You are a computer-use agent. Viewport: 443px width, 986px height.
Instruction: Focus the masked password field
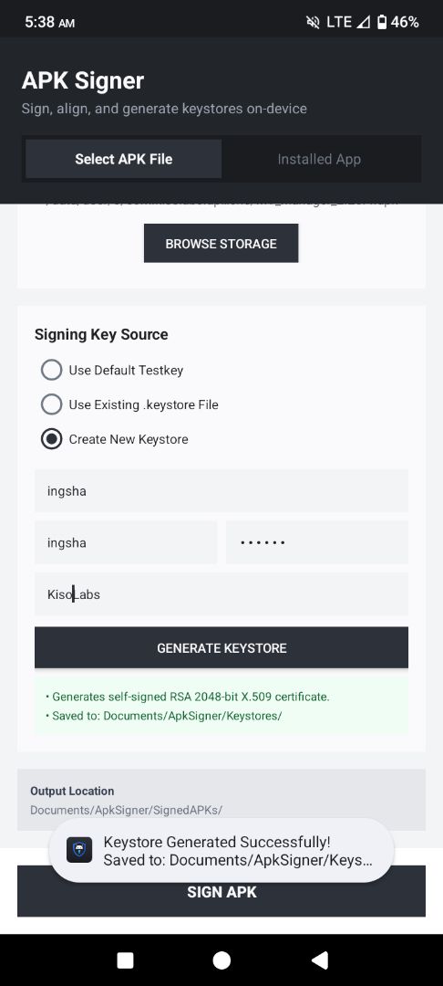tap(317, 542)
